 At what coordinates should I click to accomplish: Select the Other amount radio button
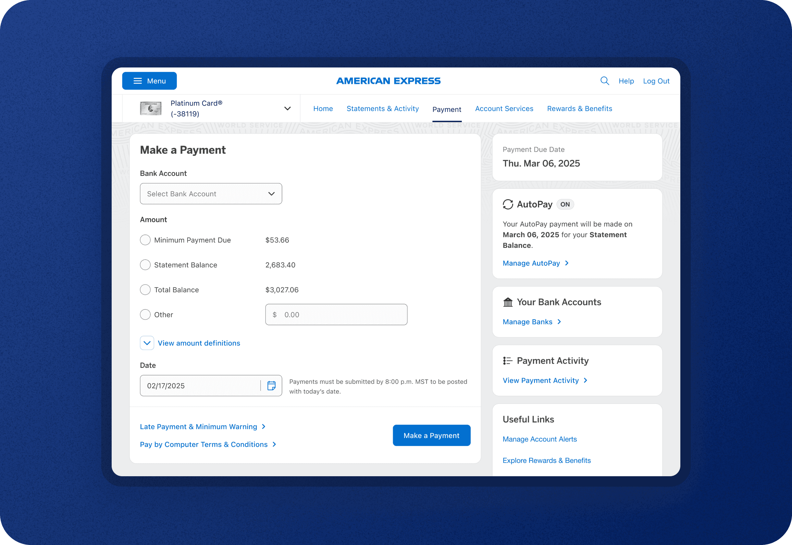145,314
